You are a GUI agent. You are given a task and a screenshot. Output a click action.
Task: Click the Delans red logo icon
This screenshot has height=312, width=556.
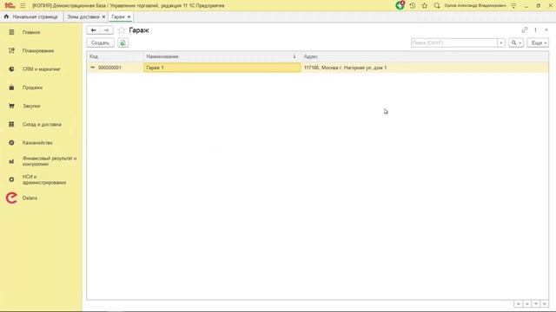[x=11, y=198]
